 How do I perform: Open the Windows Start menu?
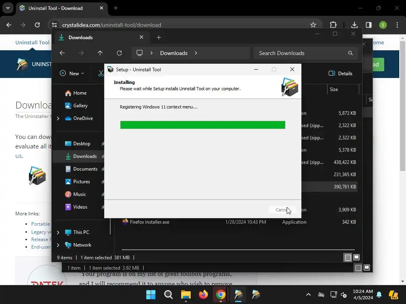click(x=151, y=294)
